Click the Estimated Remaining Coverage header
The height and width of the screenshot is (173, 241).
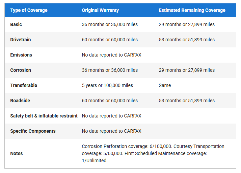[x=192, y=10]
